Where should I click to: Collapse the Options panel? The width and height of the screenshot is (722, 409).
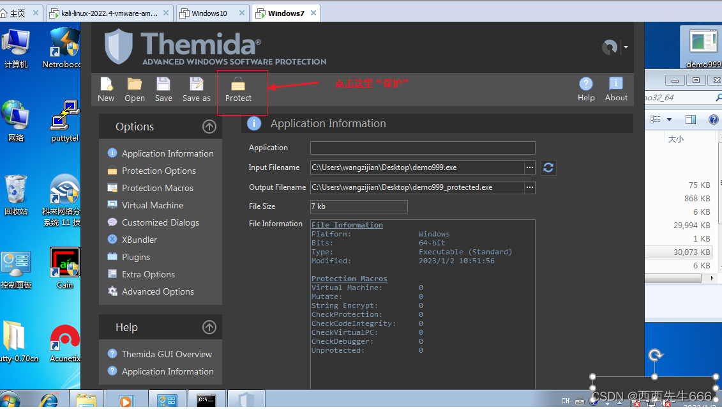pos(209,127)
